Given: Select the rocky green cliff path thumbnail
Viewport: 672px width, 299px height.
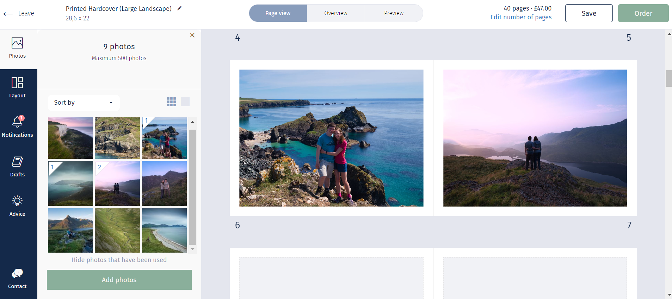Looking at the screenshot, I should coord(117,138).
